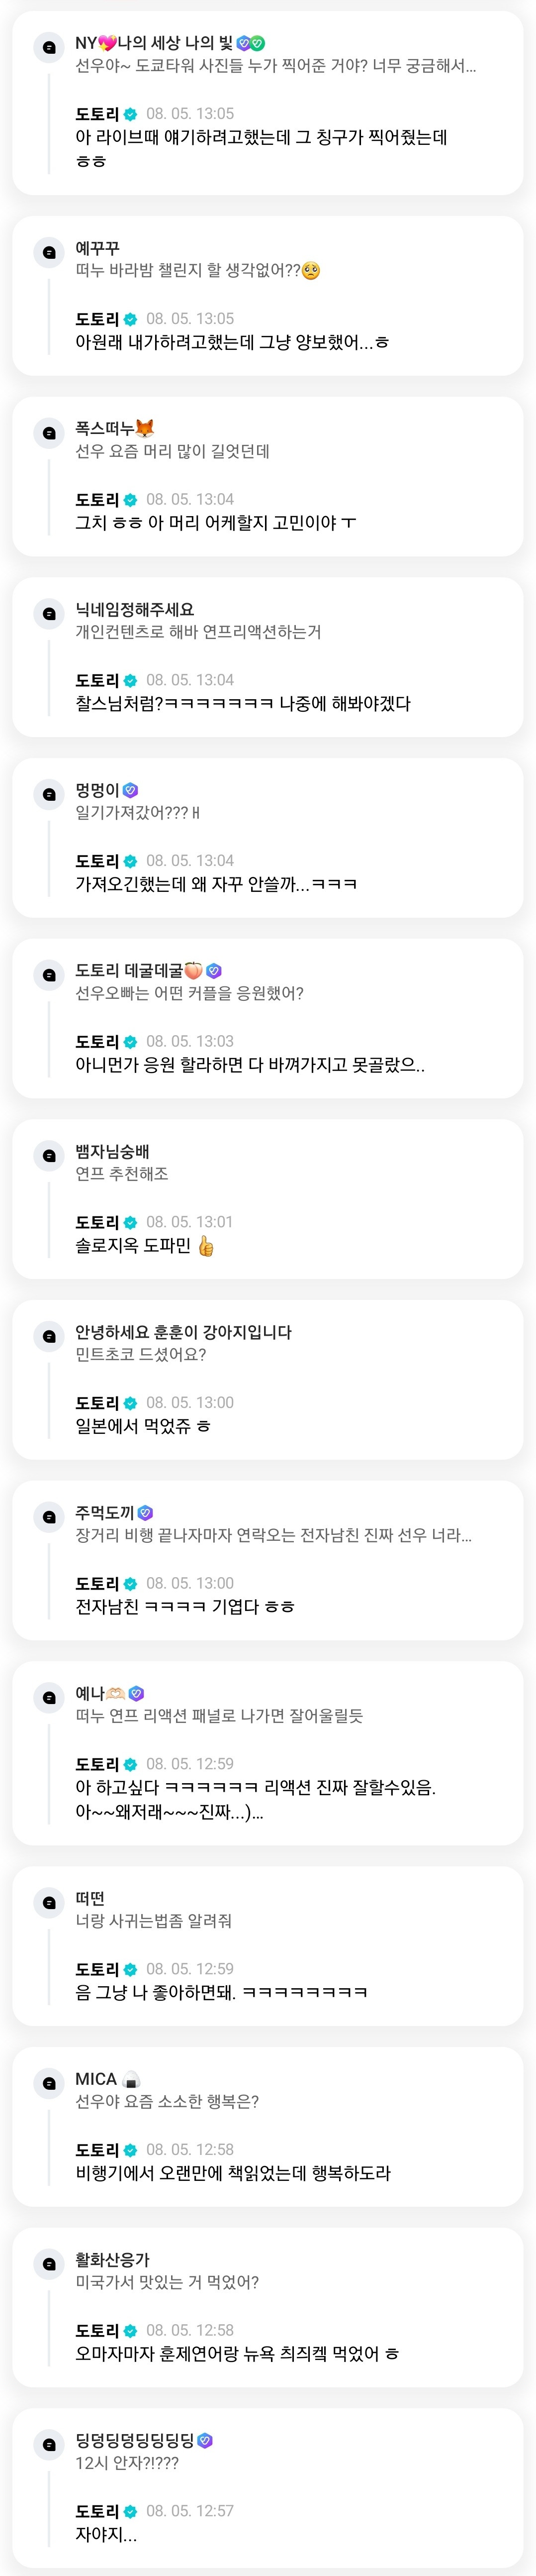
Task: Click the purple badge next to 멍멍이
Action: pyautogui.click(x=131, y=790)
